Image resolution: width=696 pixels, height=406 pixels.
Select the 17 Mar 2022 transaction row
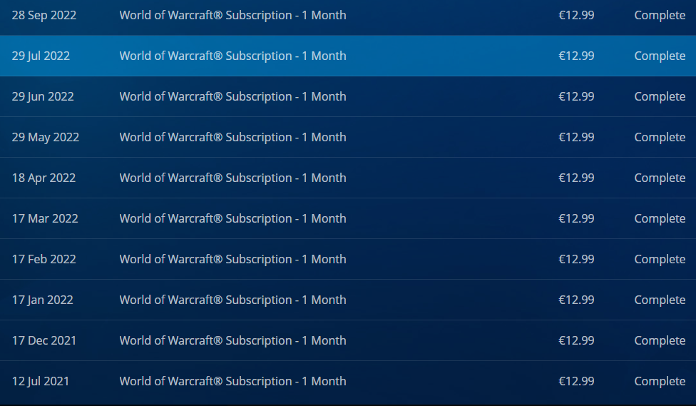coord(348,218)
